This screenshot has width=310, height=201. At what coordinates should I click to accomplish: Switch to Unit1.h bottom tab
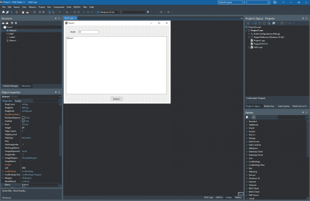coord(219,197)
